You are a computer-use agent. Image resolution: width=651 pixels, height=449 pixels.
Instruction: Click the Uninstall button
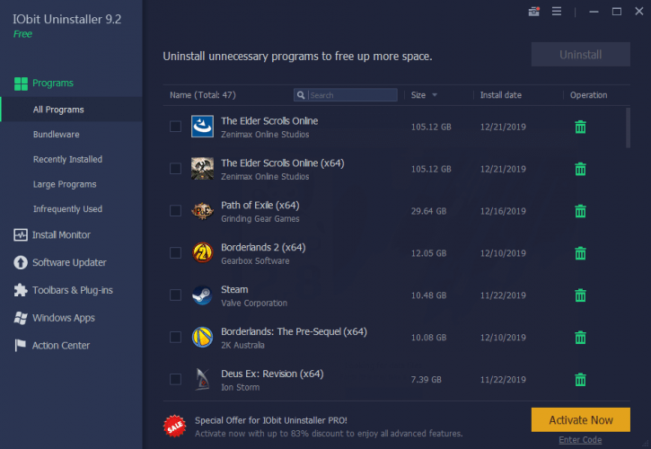point(580,55)
